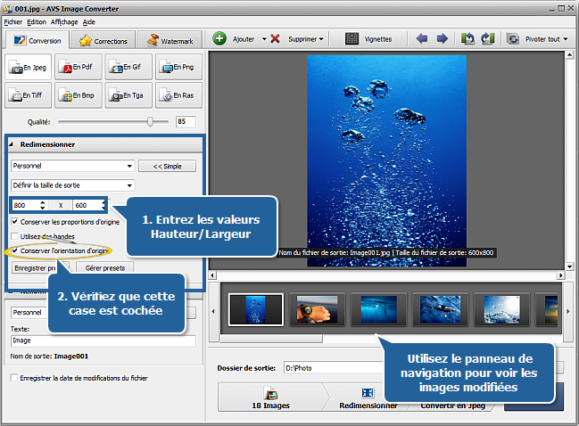Viewport: 579px width, 426px height.
Task: Enable the Utilisez des bandes checkbox
Action: [x=14, y=235]
